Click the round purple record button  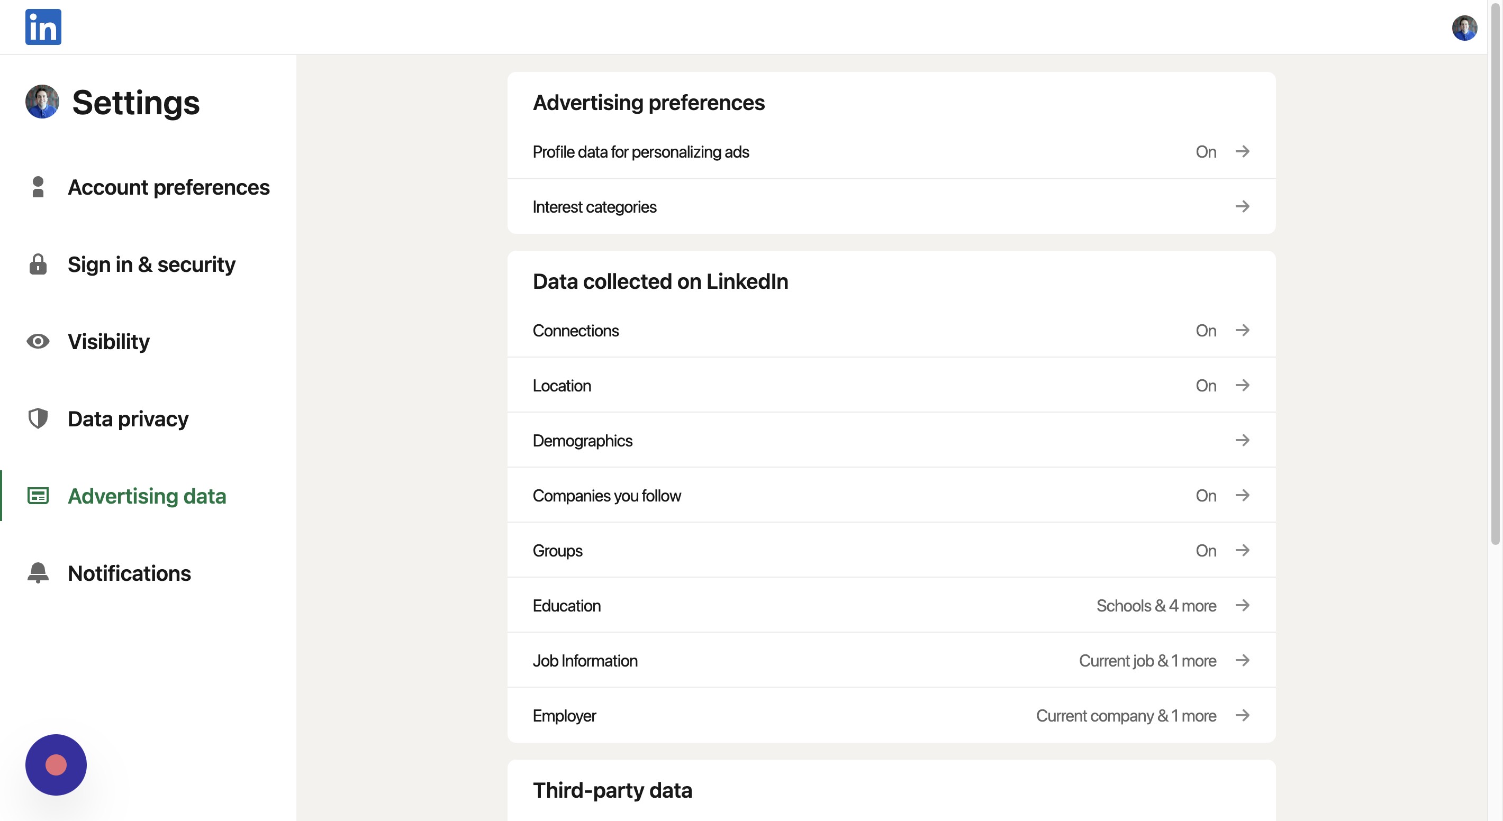56,764
